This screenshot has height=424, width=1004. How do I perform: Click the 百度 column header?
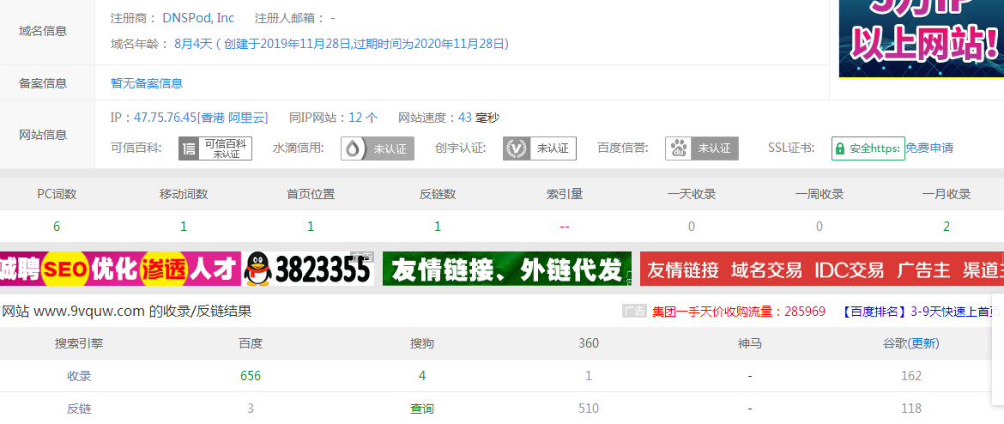(x=251, y=343)
